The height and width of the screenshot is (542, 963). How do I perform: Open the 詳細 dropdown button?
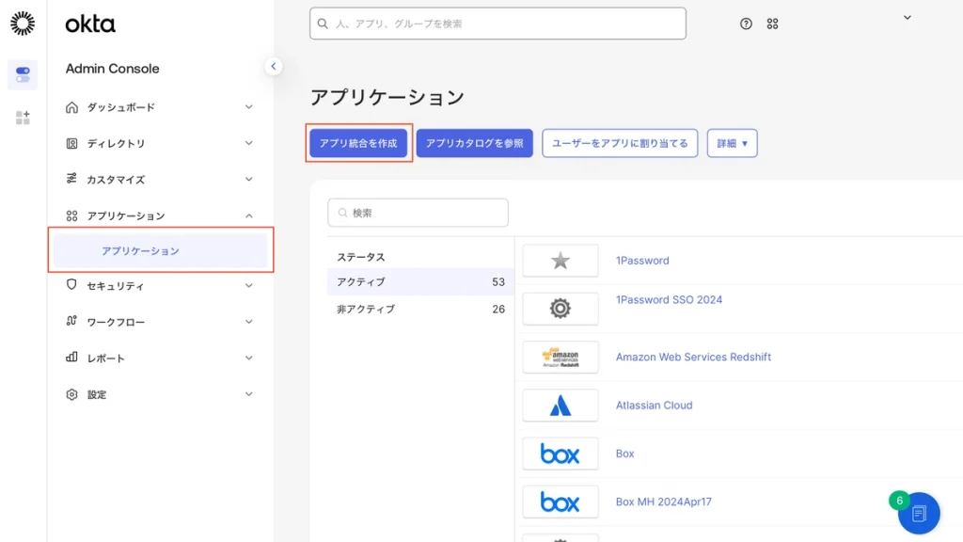[732, 143]
